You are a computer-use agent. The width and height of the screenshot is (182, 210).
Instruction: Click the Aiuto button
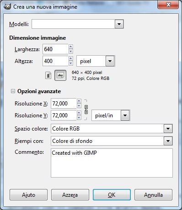[28, 195]
